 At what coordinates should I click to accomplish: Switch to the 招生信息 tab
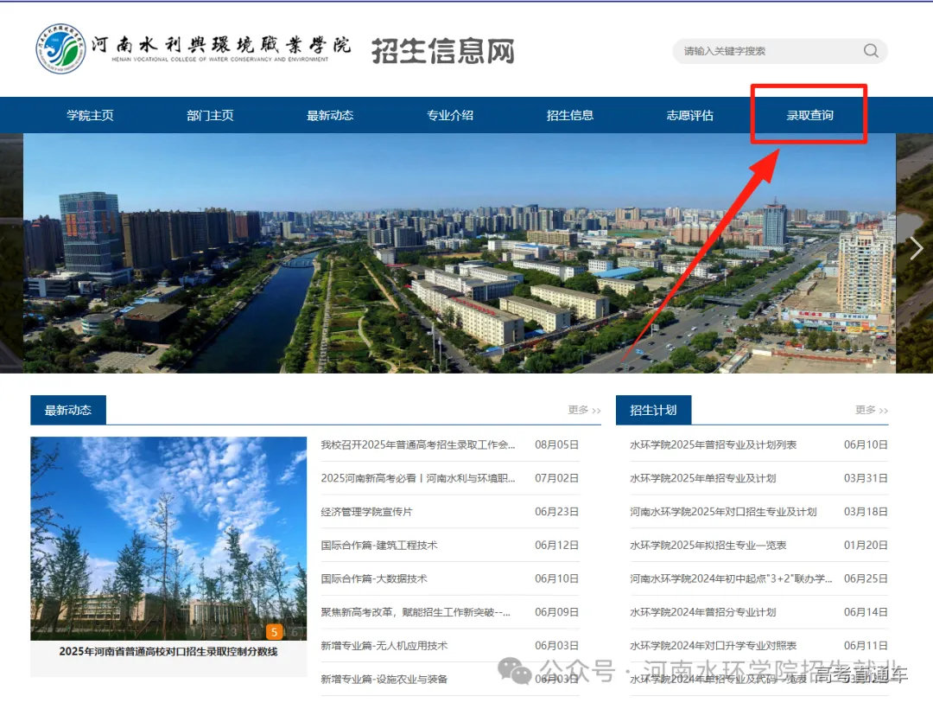tap(568, 115)
